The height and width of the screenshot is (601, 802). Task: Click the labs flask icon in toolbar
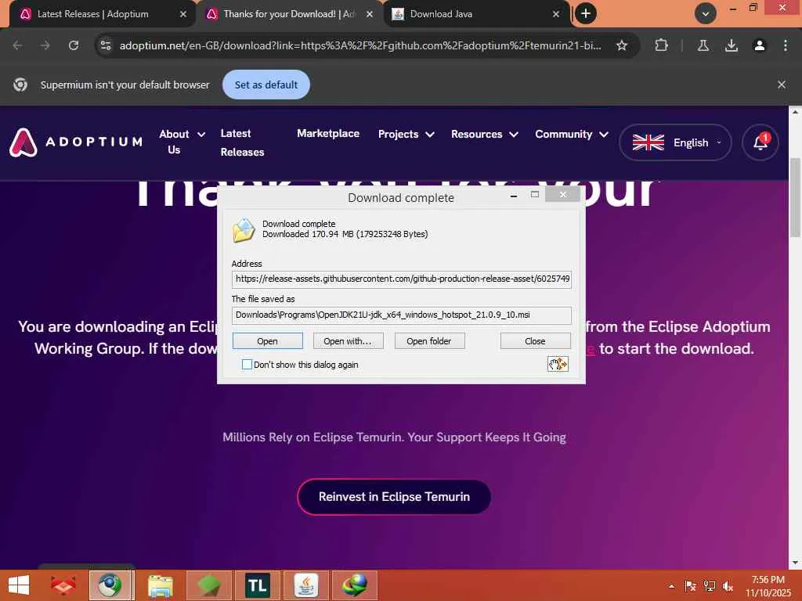pos(703,45)
